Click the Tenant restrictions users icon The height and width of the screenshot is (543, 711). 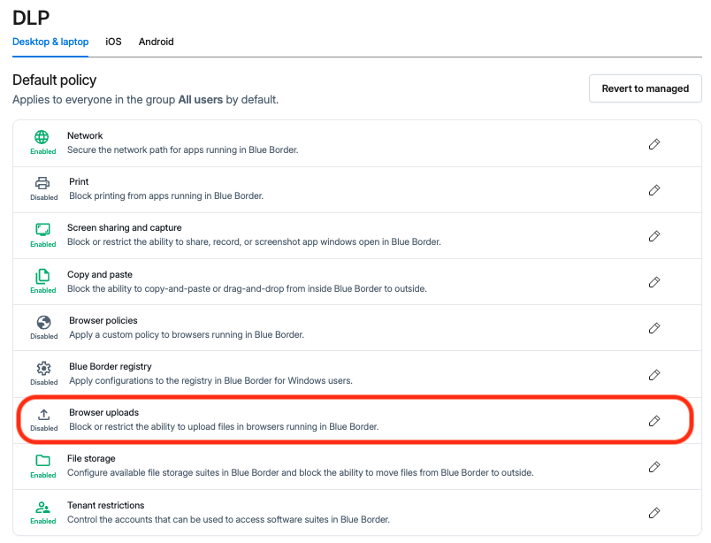(x=42, y=507)
